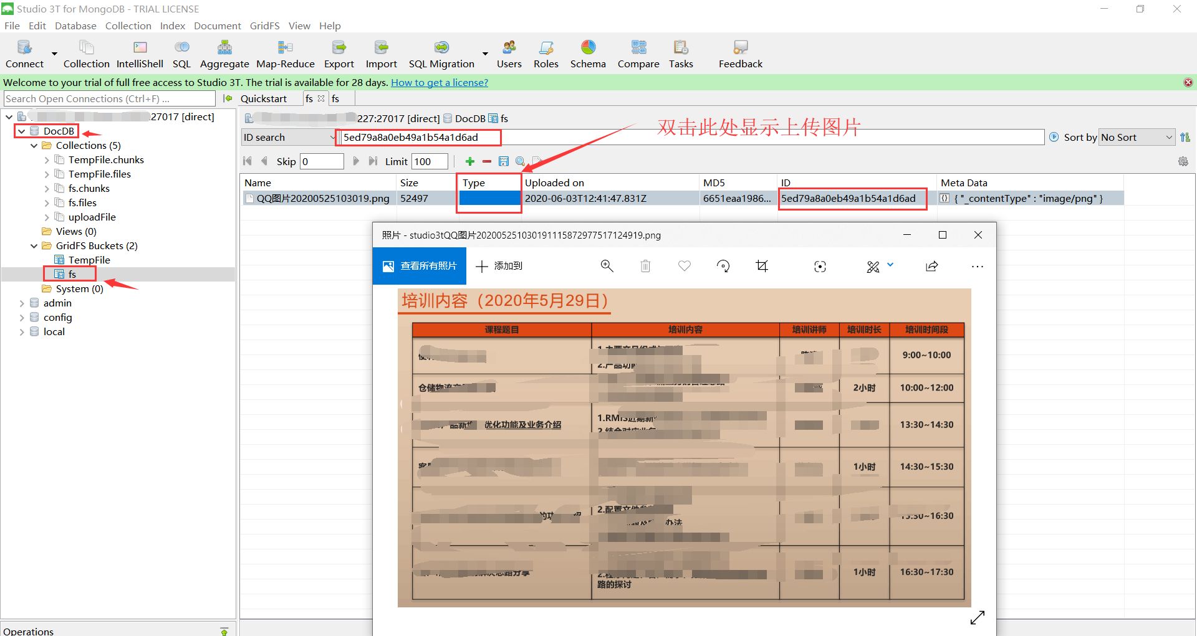Screen dimensions: 1197x636
Task: Open the Collection toolbar icon
Action: [86, 54]
